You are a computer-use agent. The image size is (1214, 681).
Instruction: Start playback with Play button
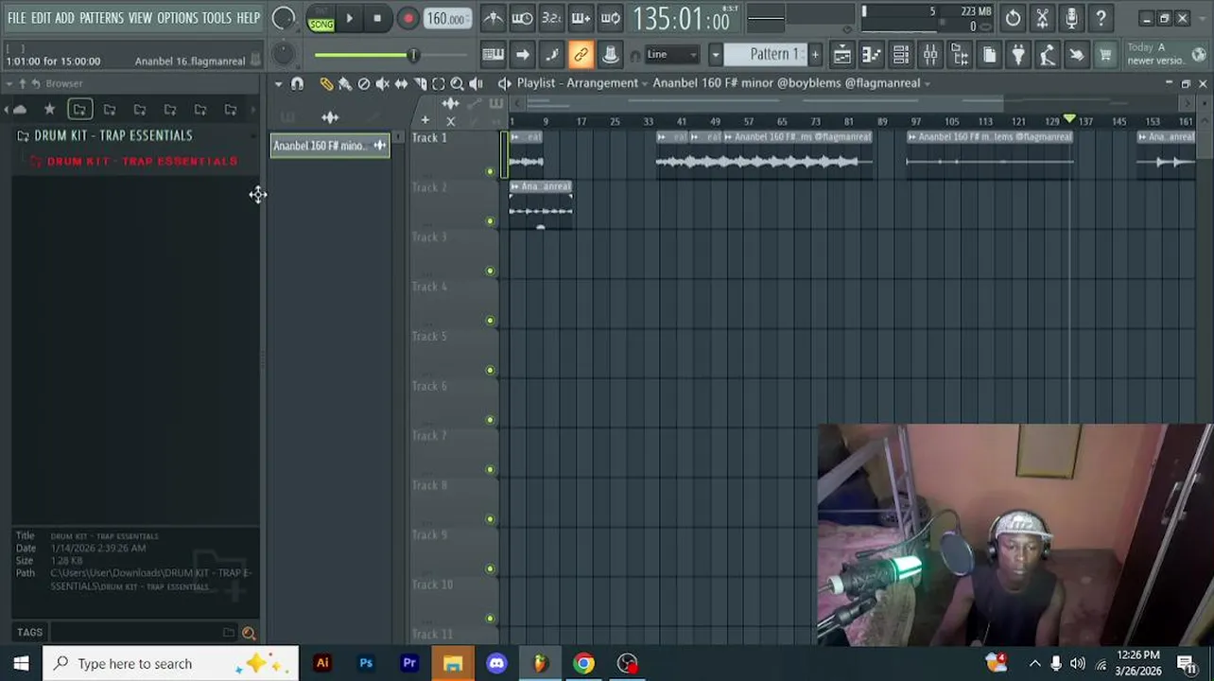coord(349,18)
